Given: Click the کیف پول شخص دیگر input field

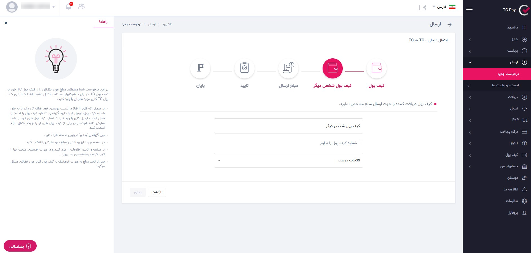Looking at the screenshot, I should pos(288,126).
